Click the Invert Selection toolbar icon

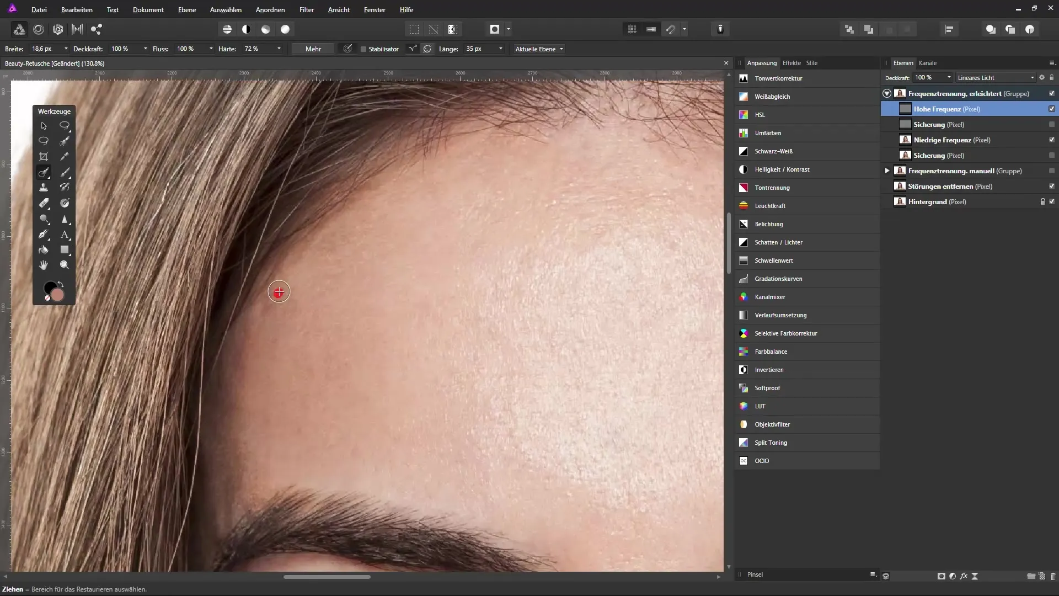(453, 29)
